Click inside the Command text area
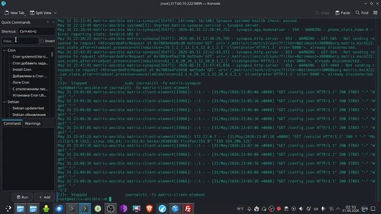The width and height of the screenshot is (381, 214). pos(28,159)
